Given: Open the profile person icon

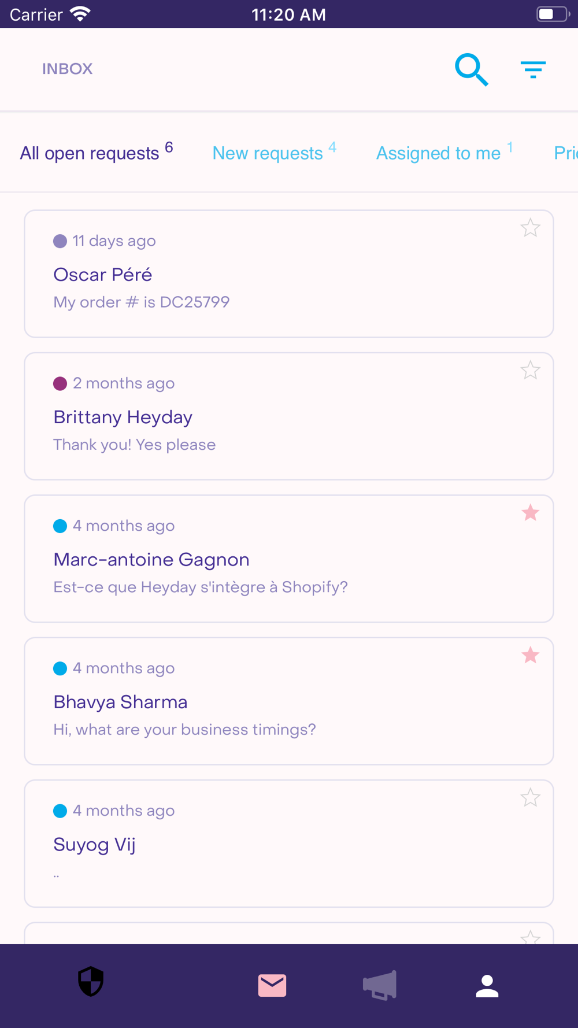Looking at the screenshot, I should point(487,986).
